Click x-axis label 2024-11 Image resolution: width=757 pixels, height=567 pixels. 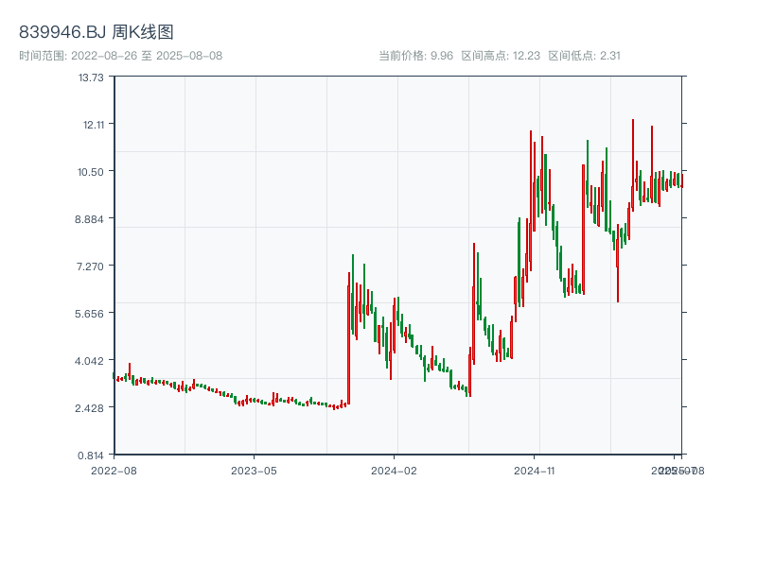point(534,471)
